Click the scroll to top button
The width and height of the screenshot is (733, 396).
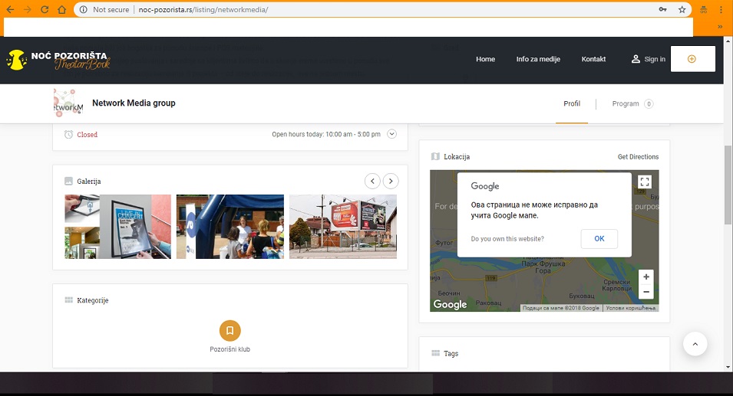tap(695, 344)
